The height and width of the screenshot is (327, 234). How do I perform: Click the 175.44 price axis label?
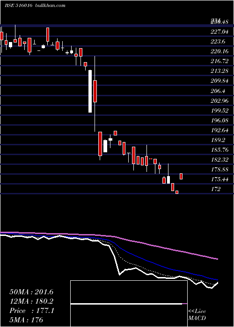[x=219, y=179]
